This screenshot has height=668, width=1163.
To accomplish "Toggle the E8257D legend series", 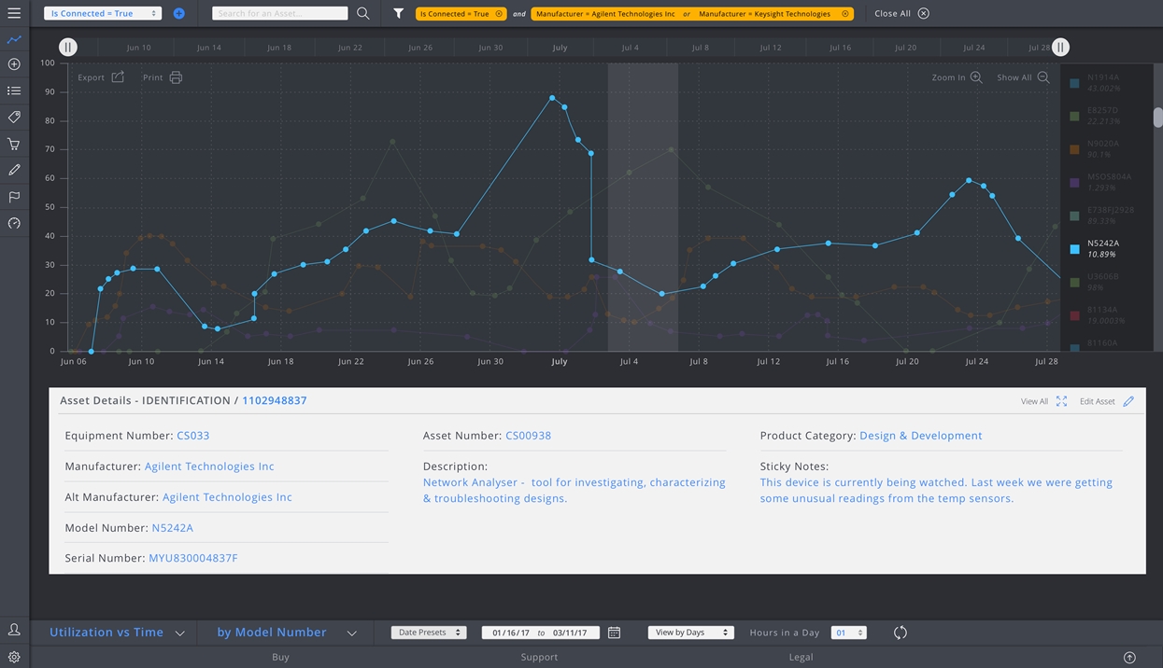I will [x=1075, y=116].
